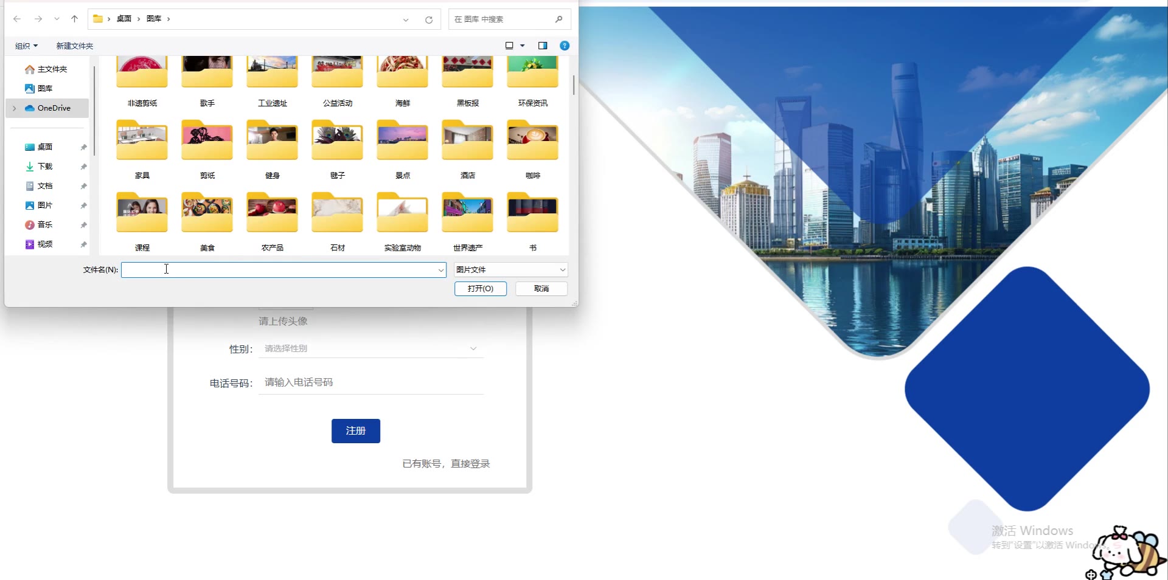The height and width of the screenshot is (580, 1168).
Task: Click 桌面 in the address breadcrumb
Action: coord(124,19)
